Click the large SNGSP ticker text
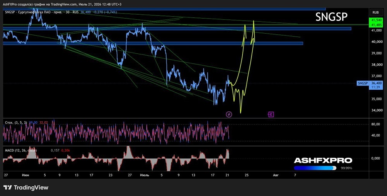 click(332, 17)
